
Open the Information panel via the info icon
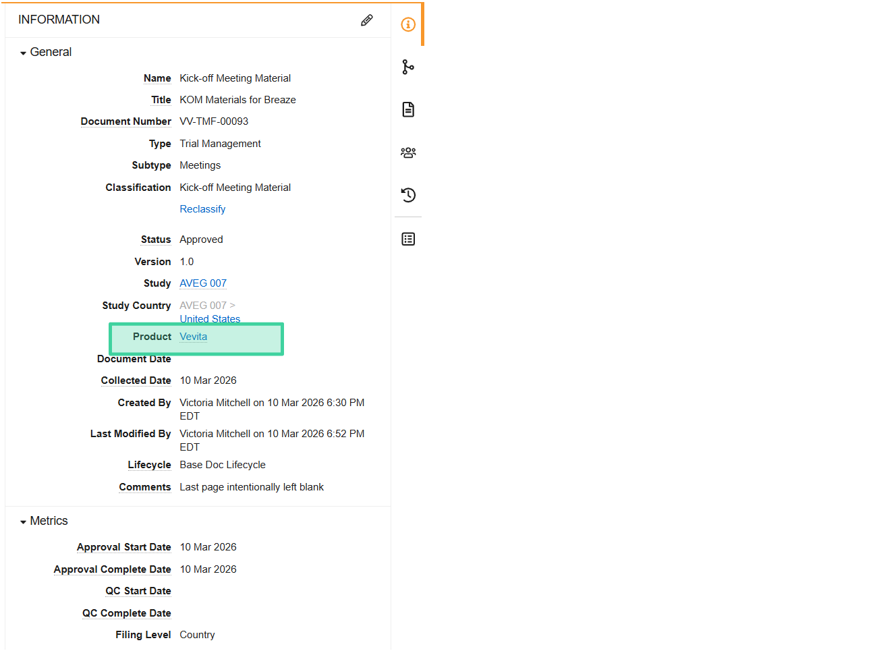click(x=407, y=24)
